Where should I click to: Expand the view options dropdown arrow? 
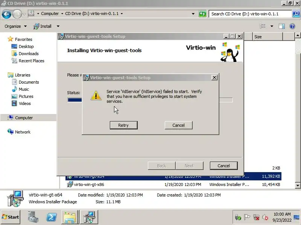click(272, 26)
